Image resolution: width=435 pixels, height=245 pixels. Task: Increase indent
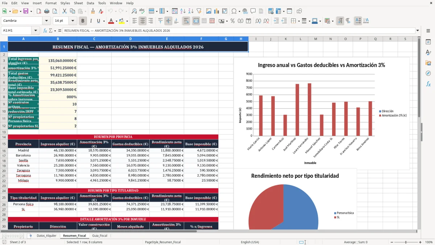276,21
